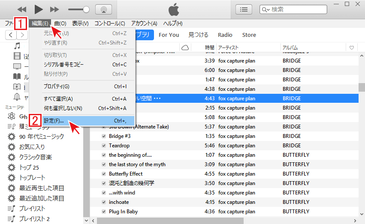365x224 pixels.
Task: Uncheck the Bridge #3 song checkbox
Action: pos(104,136)
